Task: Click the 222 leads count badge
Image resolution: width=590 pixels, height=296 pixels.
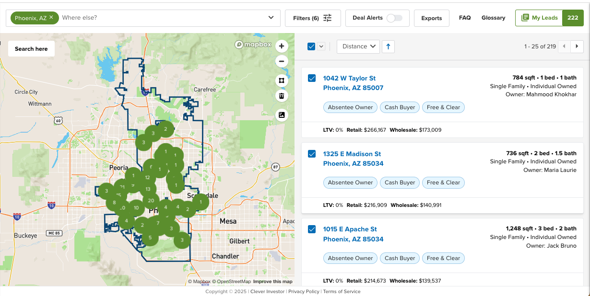Action: [573, 18]
